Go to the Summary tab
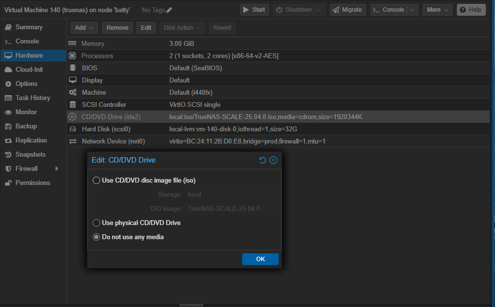The height and width of the screenshot is (307, 495). [x=29, y=27]
